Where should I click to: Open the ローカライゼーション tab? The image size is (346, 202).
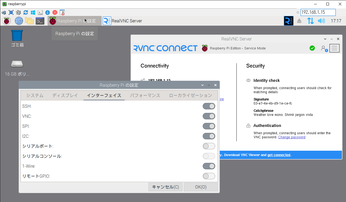191,95
